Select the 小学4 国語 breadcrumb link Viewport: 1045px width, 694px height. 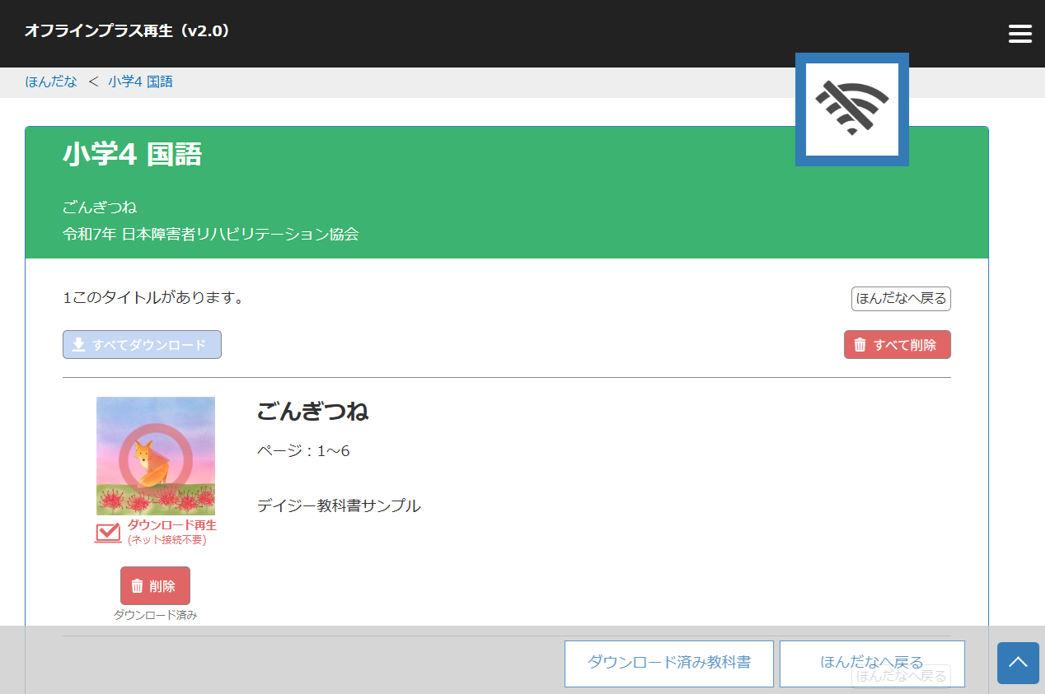[x=140, y=82]
